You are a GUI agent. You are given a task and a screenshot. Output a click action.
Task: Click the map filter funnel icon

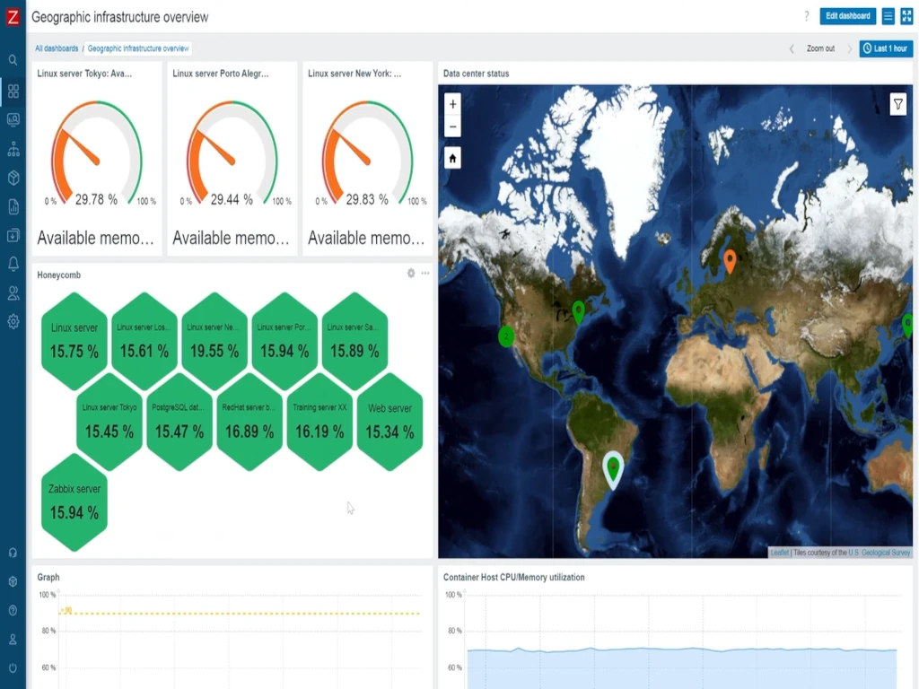(897, 105)
